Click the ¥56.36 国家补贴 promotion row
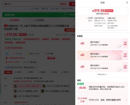 tap(102, 88)
